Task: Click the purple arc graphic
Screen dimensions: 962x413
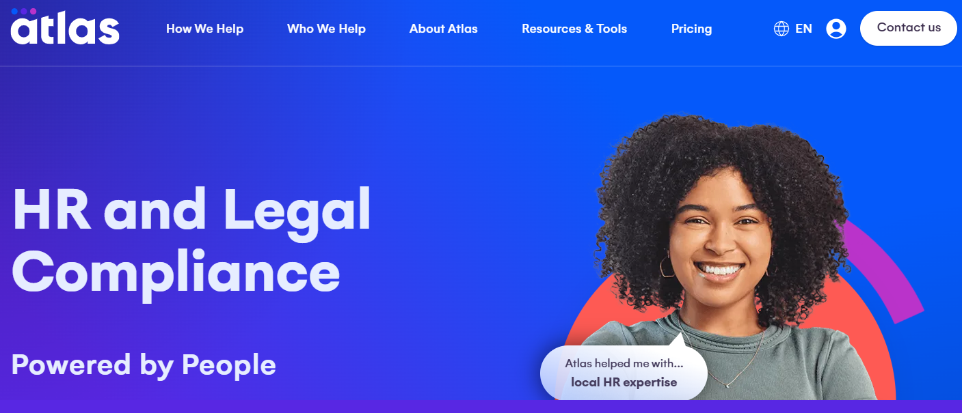Action: pyautogui.click(x=889, y=273)
